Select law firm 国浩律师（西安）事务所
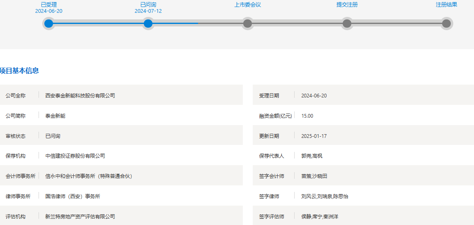Image resolution: width=474 pixels, height=225 pixels. coord(73,197)
